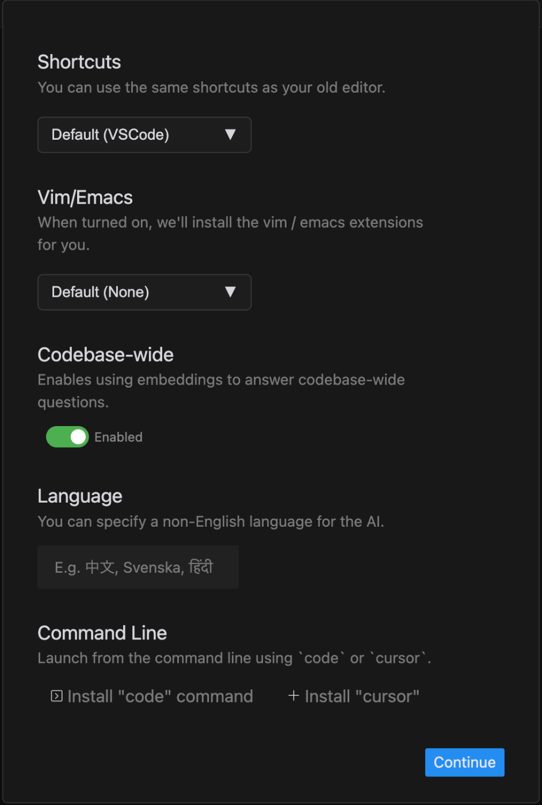Click the "same shortcuts as your old editor" description
542x805 pixels.
click(x=212, y=87)
